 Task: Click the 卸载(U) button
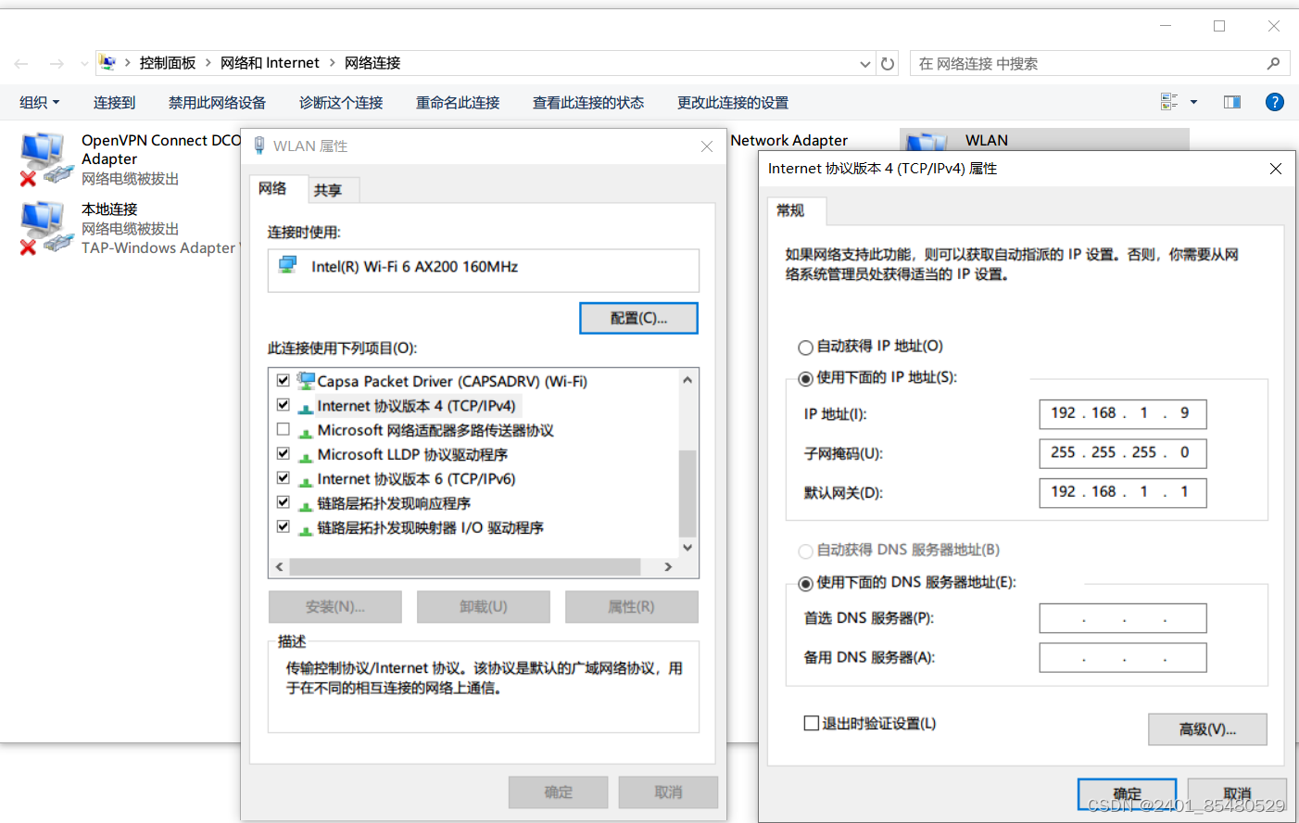[484, 607]
